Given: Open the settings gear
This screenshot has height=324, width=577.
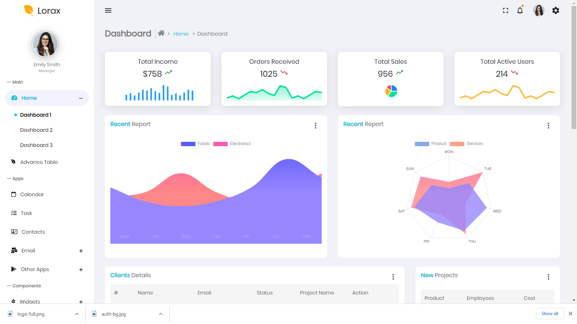Looking at the screenshot, I should [556, 10].
